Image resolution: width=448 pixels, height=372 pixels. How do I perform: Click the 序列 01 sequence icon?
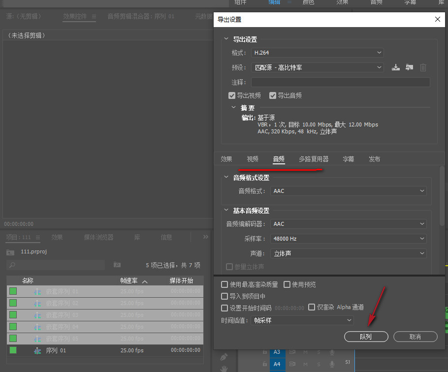point(37,350)
